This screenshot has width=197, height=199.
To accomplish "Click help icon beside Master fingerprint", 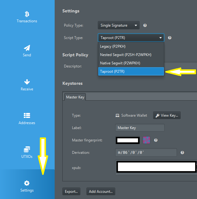I will coord(156,140).
